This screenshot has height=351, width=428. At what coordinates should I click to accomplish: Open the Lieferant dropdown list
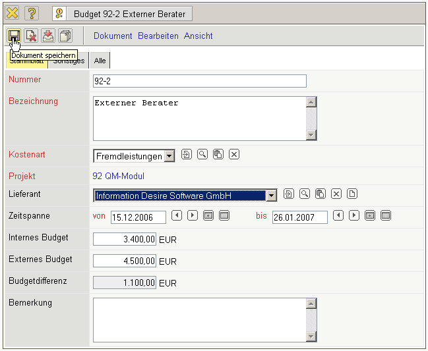tap(271, 196)
